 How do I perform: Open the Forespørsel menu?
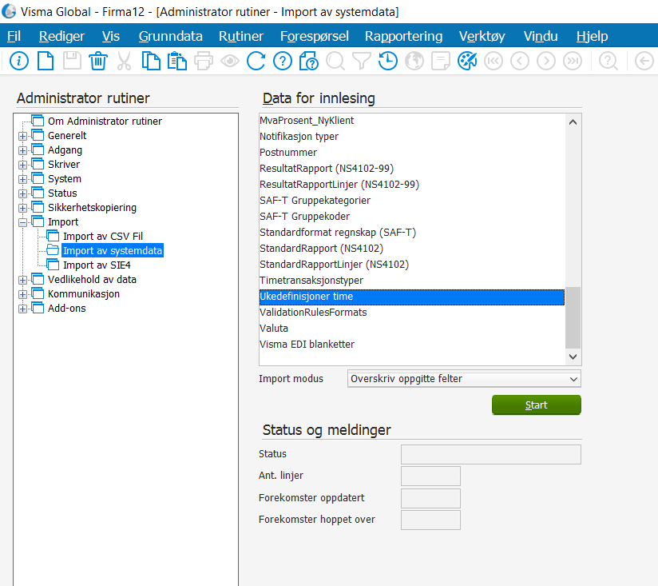pyautogui.click(x=315, y=36)
